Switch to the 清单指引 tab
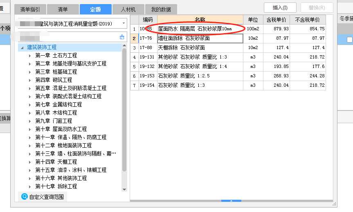 [30, 9]
